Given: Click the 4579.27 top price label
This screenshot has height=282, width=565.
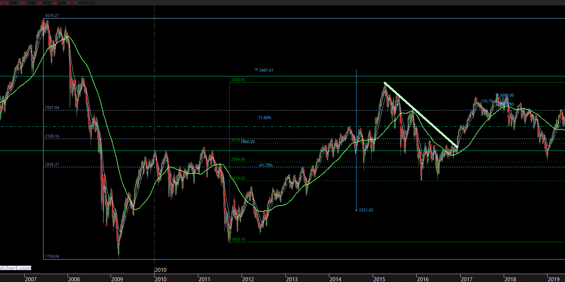Looking at the screenshot, I should 51,16.
